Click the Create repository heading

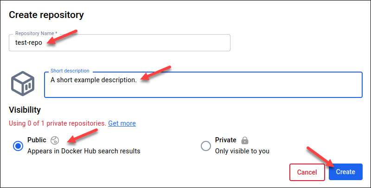click(46, 15)
